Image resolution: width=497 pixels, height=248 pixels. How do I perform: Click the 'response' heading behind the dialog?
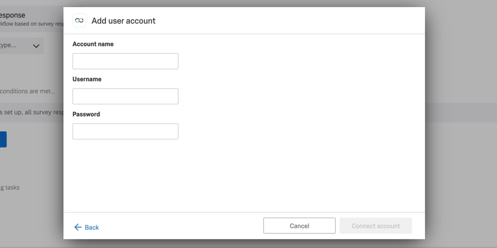12,15
